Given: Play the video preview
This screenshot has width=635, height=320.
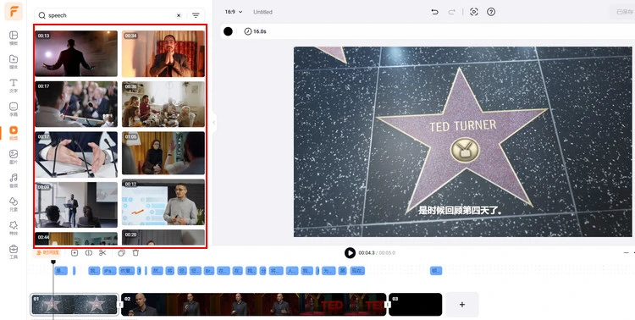Looking at the screenshot, I should (x=350, y=253).
